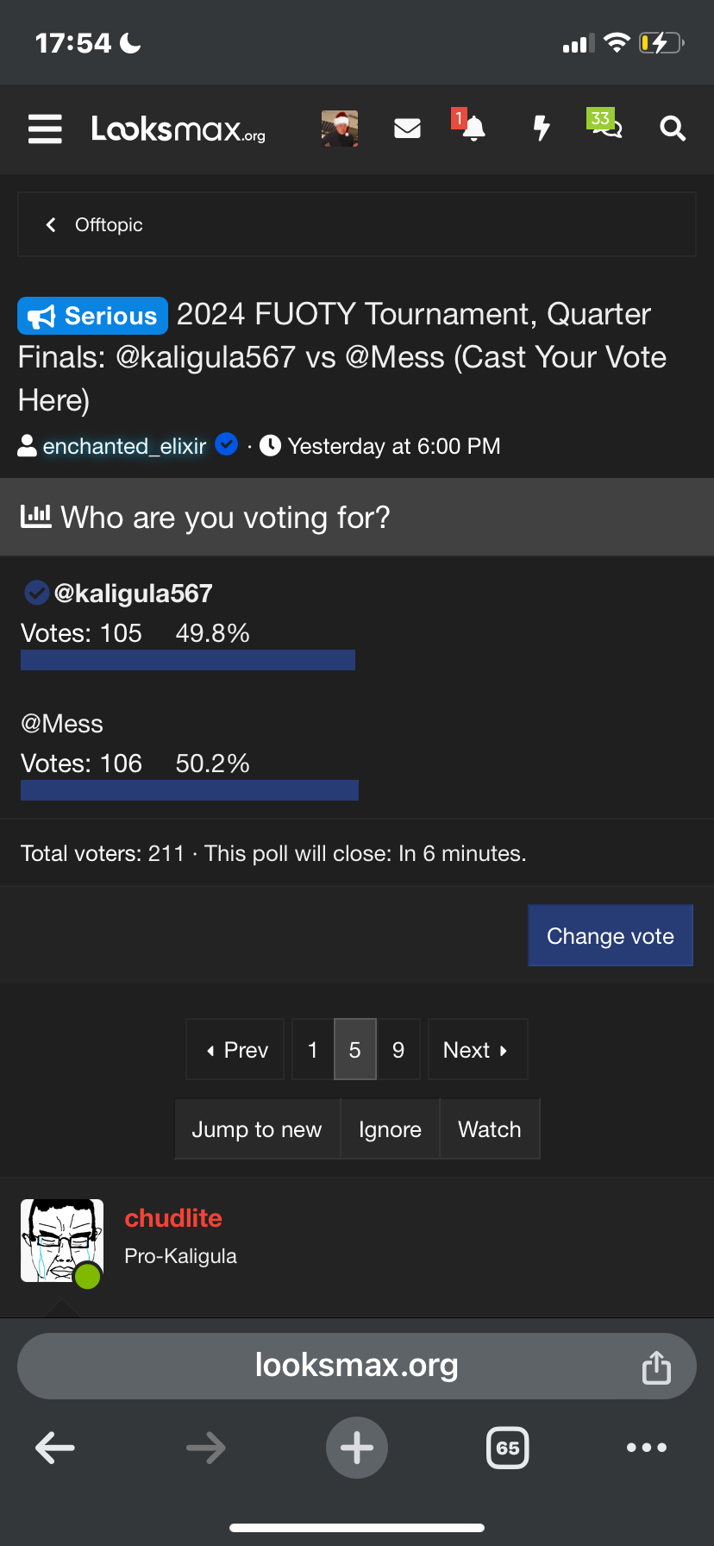Tap the search magnifier icon
This screenshot has height=1546, width=714.
click(x=673, y=129)
